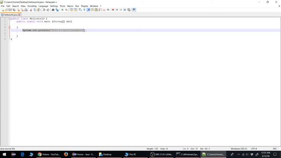Open the File menu
Screen dimensions: 281x158
click(x=3, y=6)
